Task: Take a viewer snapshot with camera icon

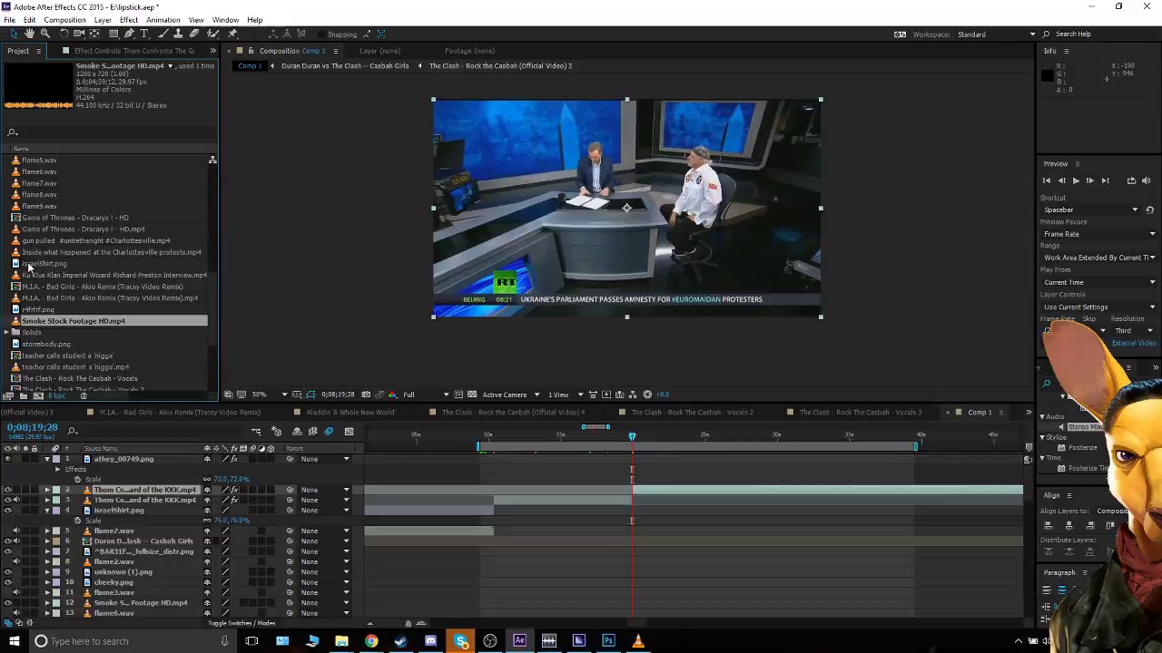Action: 366,395
